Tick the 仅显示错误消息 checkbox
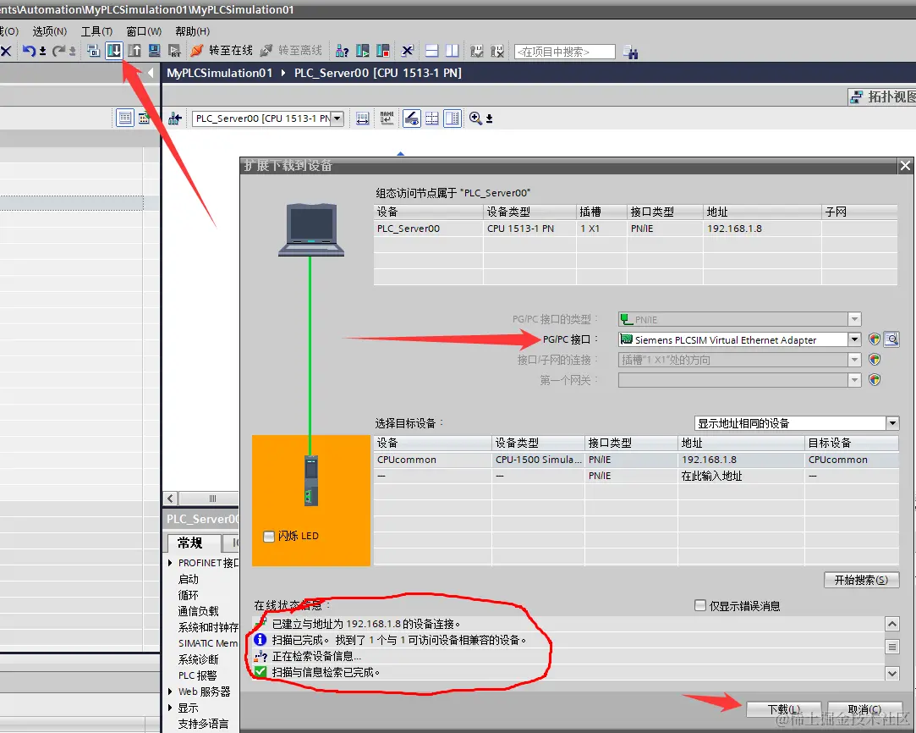The width and height of the screenshot is (916, 733). tap(699, 605)
